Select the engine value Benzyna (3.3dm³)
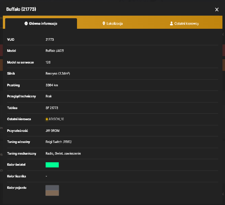The height and width of the screenshot is (205, 225). [x=58, y=73]
